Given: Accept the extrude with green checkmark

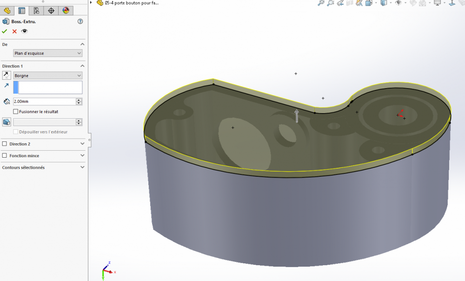Looking at the screenshot, I should coord(5,31).
